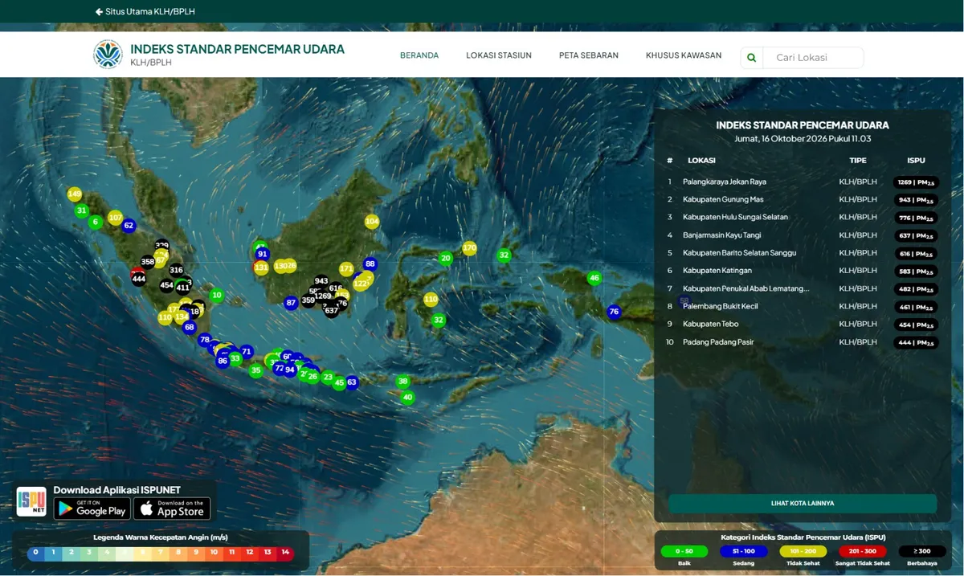
Task: Open the blue 91 map marker
Action: pos(263,255)
